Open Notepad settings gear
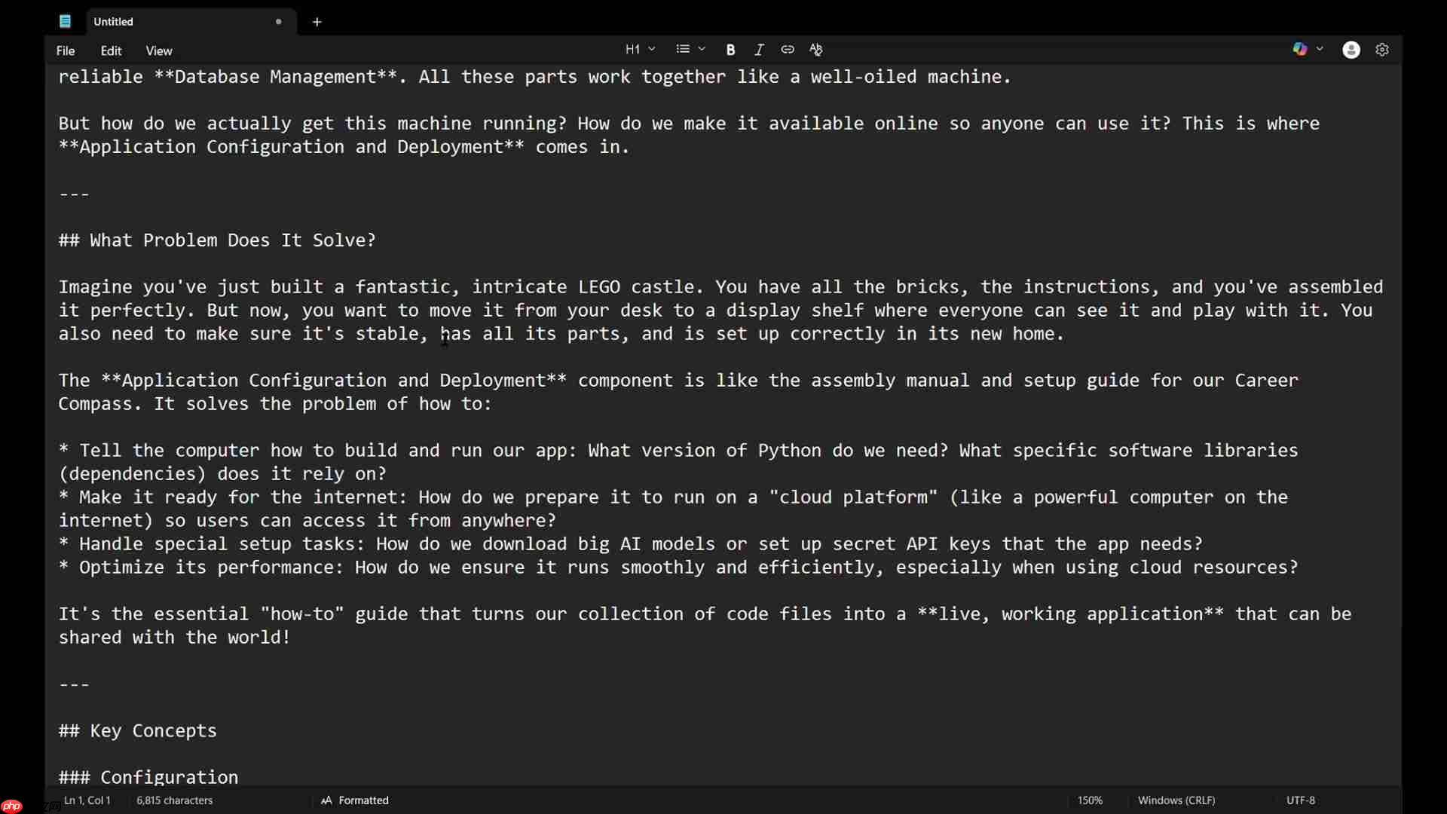This screenshot has width=1447, height=814. [1382, 50]
